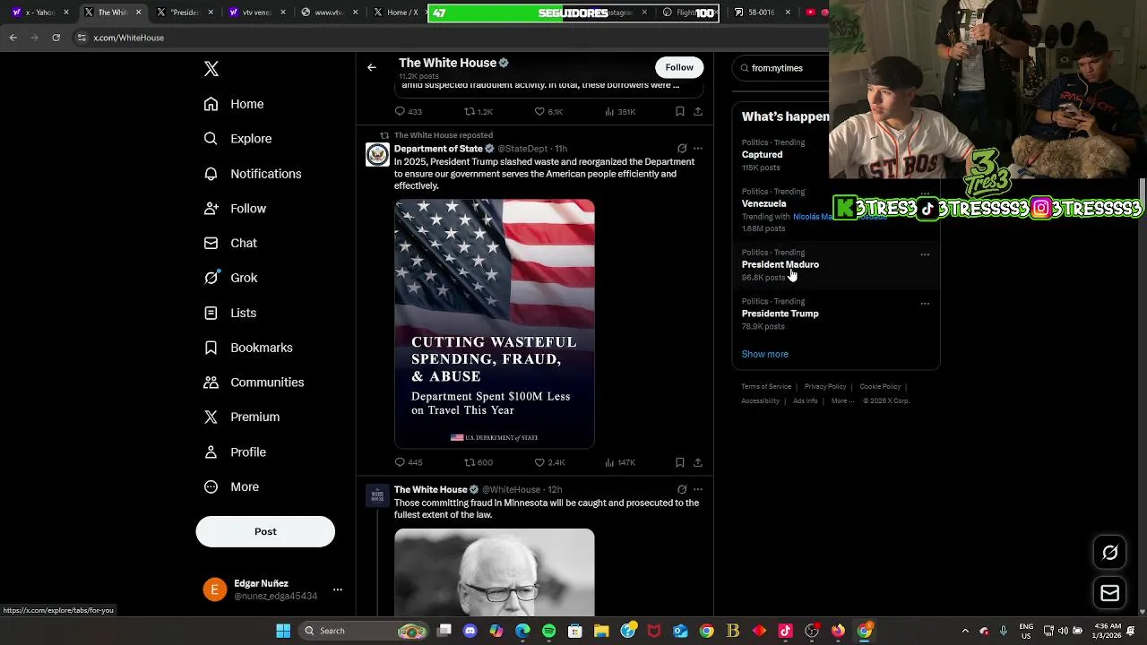Open the Follow menu item in sidebar
This screenshot has width=1147, height=645.
tap(235, 209)
